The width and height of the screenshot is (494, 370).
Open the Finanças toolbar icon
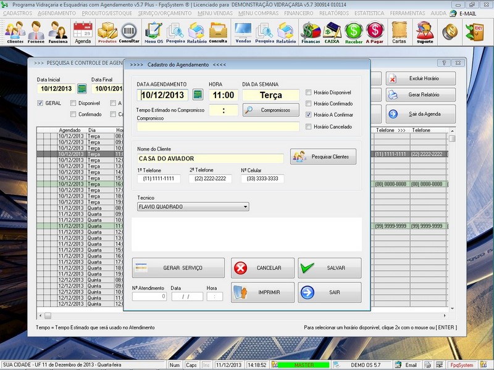[311, 32]
